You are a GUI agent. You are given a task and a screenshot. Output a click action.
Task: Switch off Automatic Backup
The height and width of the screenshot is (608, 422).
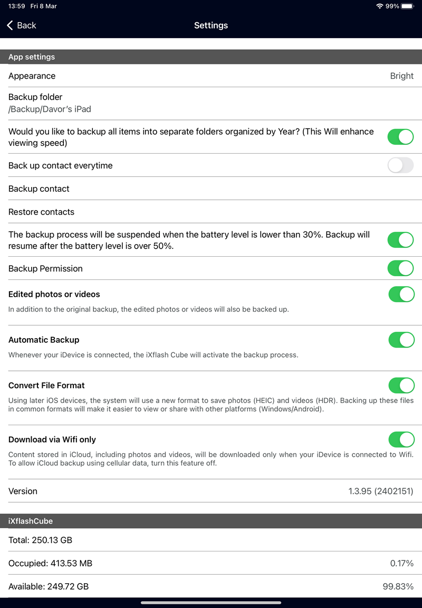(x=401, y=340)
